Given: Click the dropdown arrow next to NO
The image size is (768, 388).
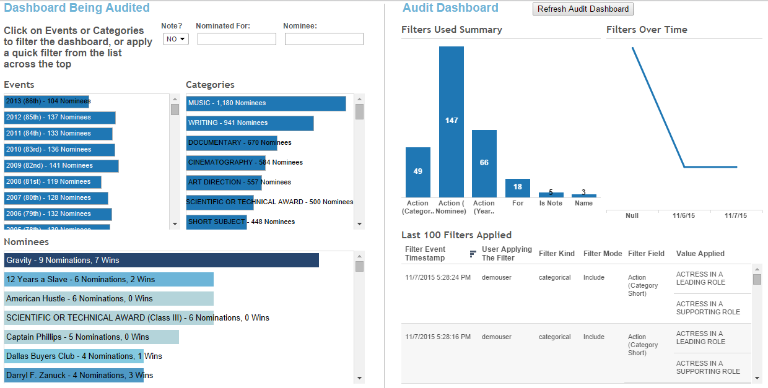Looking at the screenshot, I should coord(181,38).
